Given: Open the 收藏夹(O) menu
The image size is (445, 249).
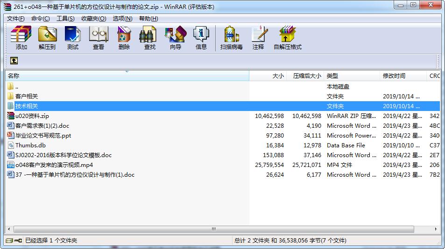Looking at the screenshot, I should 94,18.
